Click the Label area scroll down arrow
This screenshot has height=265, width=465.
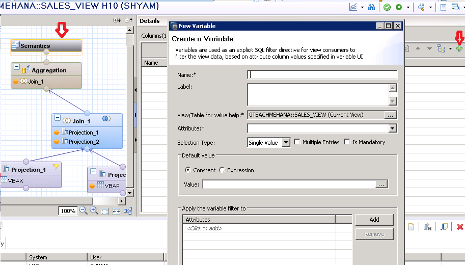[x=392, y=101]
